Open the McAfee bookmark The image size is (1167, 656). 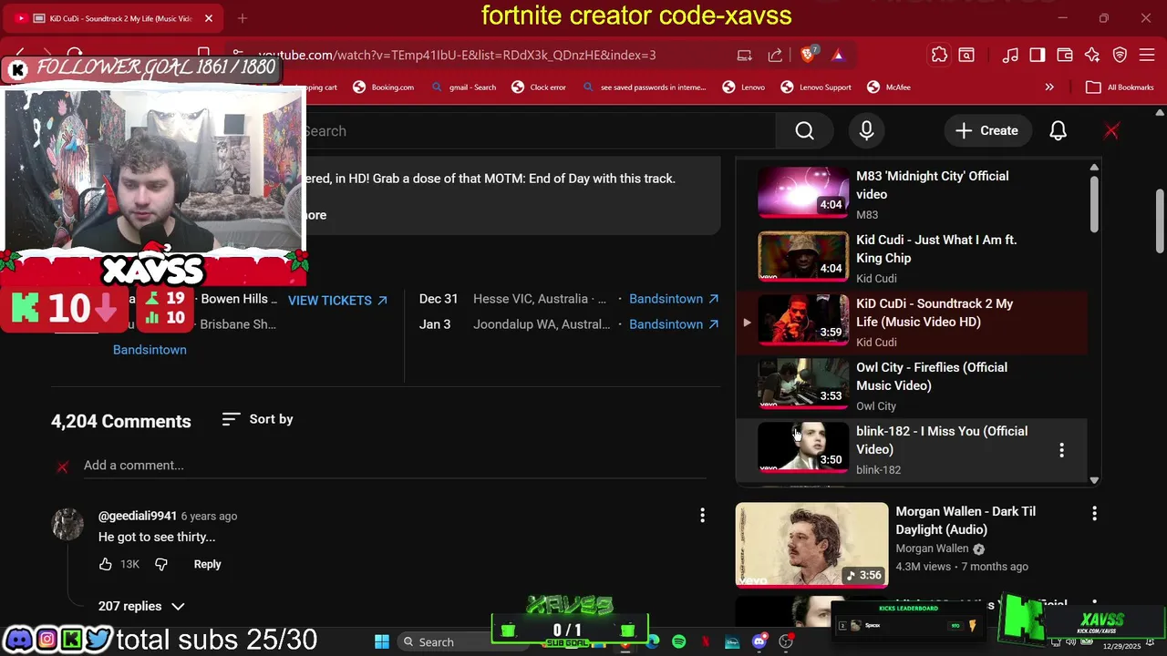[x=889, y=87]
